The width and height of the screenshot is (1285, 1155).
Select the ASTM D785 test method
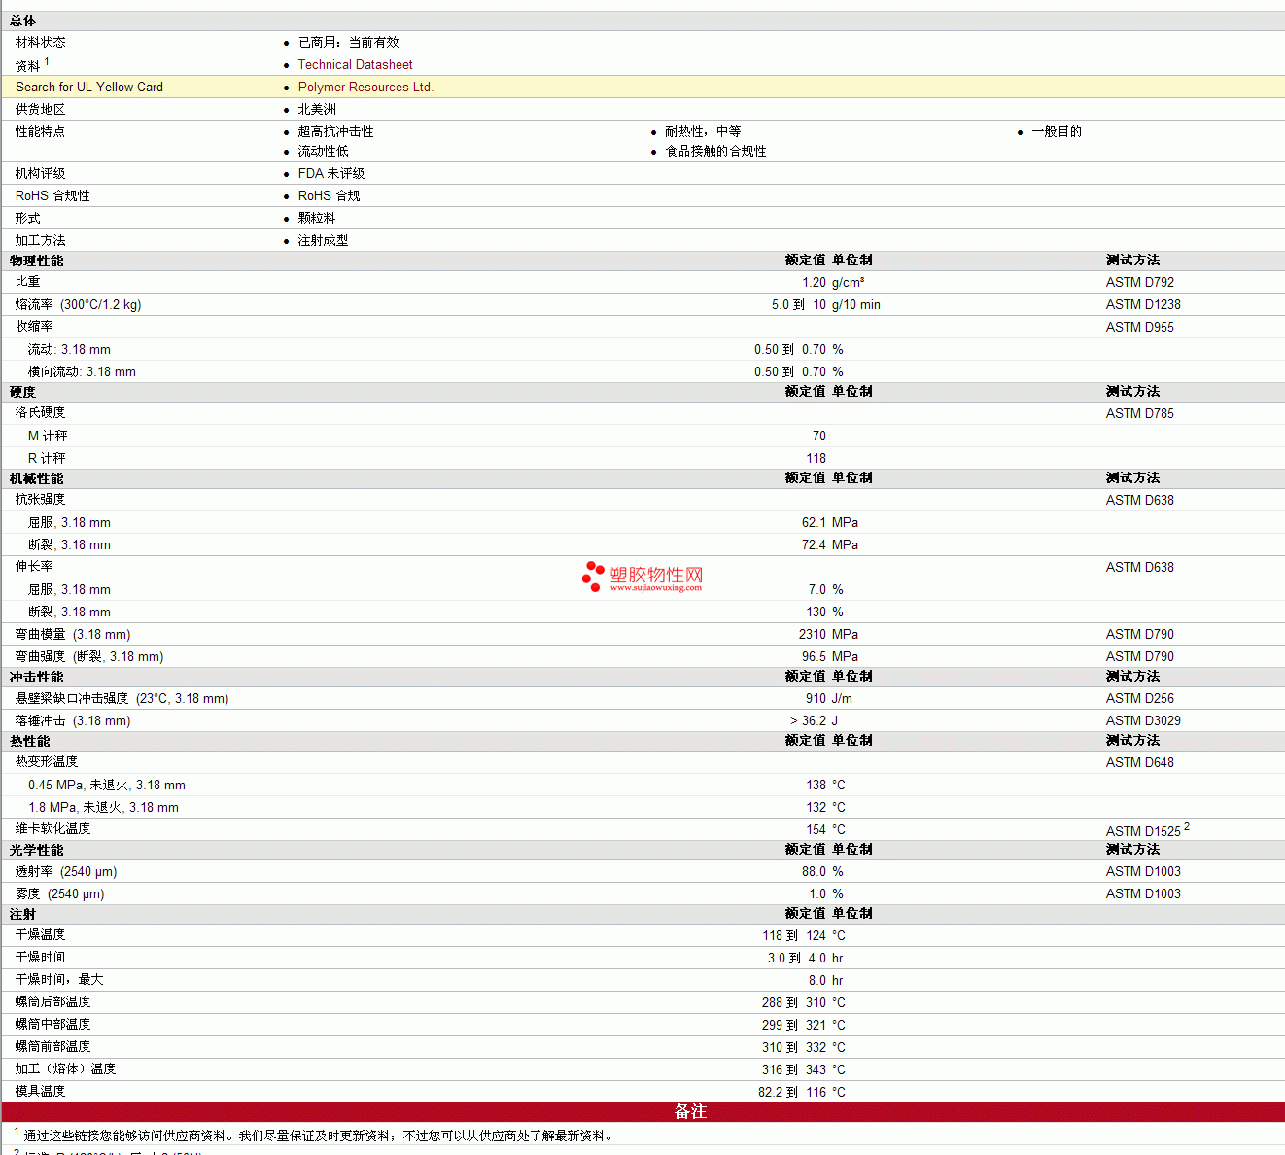pos(1140,413)
